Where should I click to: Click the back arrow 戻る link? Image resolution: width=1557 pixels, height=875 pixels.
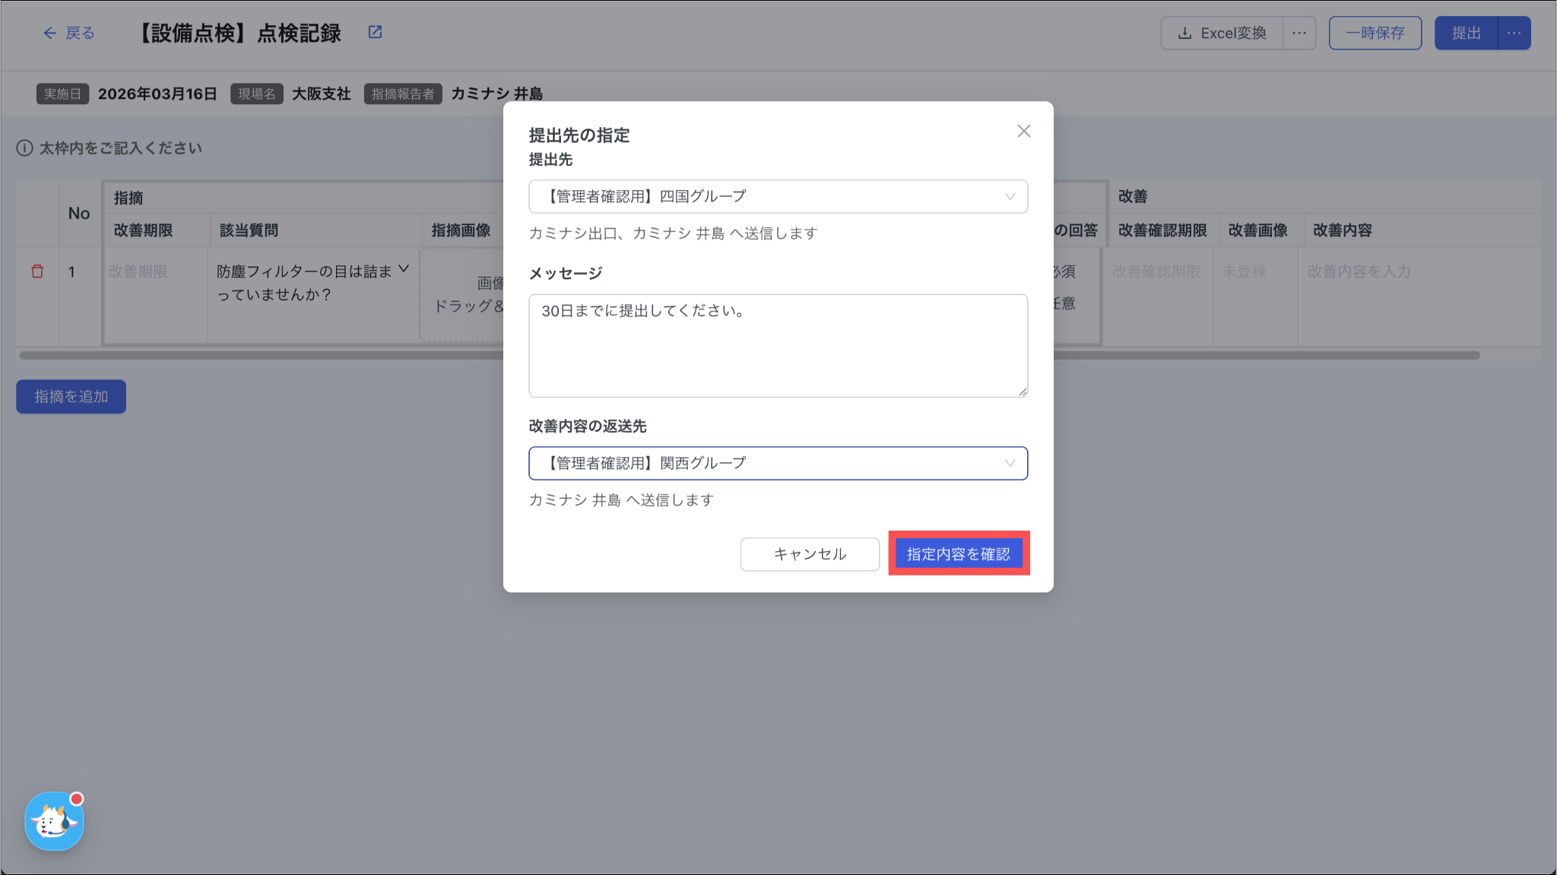[68, 33]
